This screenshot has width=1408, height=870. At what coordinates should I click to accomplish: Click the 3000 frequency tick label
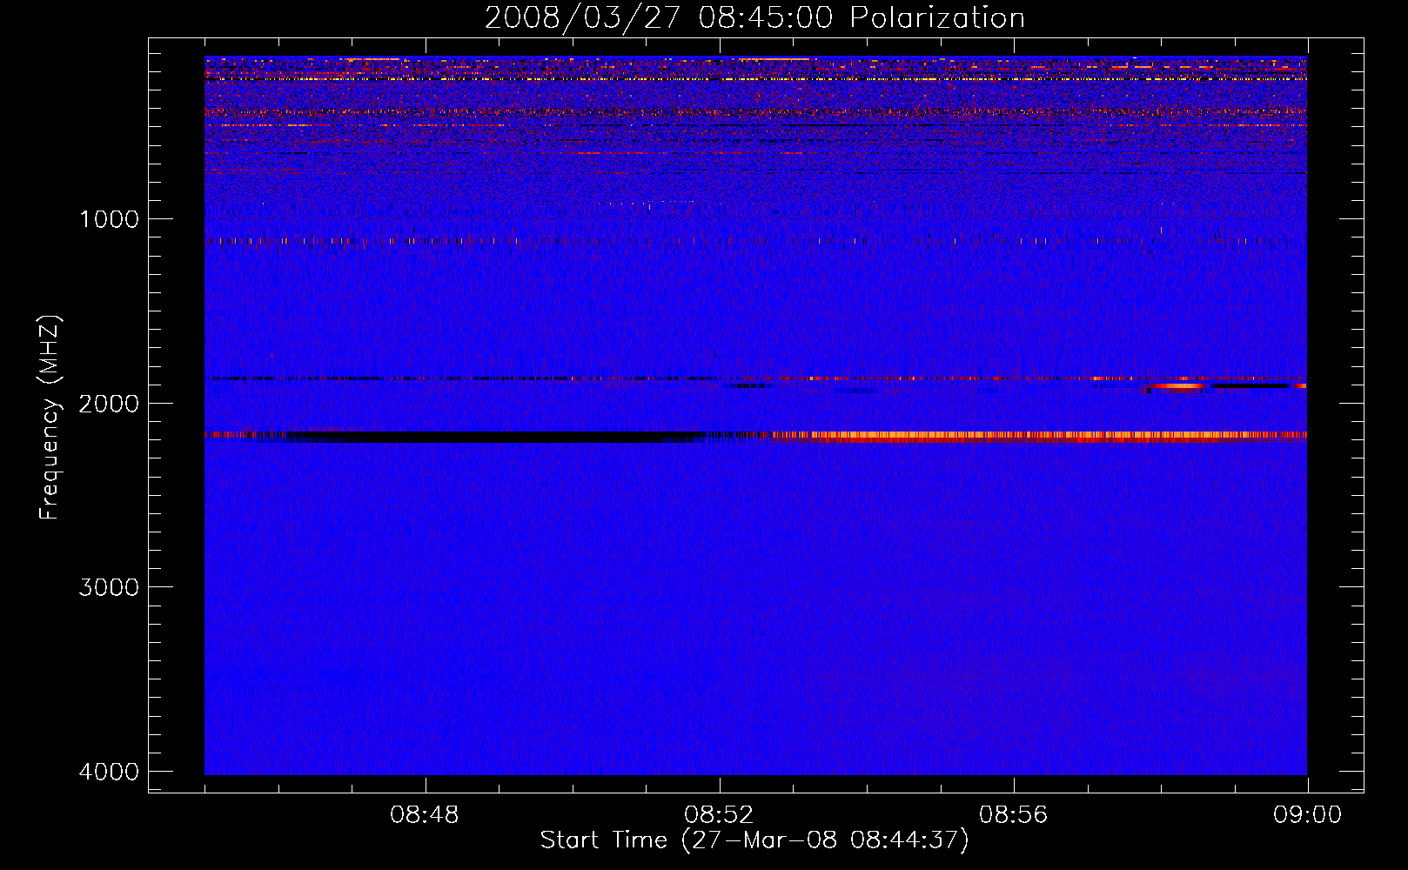click(x=109, y=587)
